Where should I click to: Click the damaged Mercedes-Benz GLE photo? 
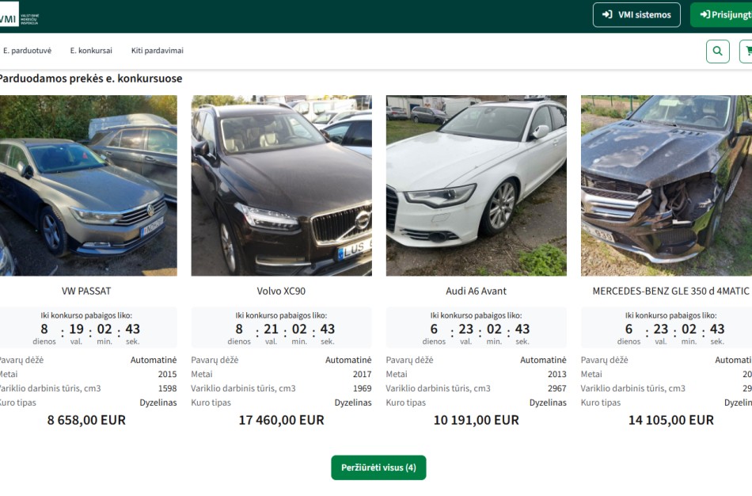tap(666, 185)
